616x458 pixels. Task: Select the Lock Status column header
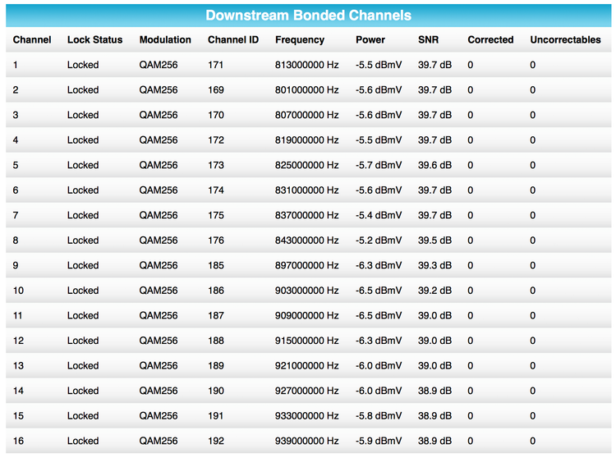94,39
